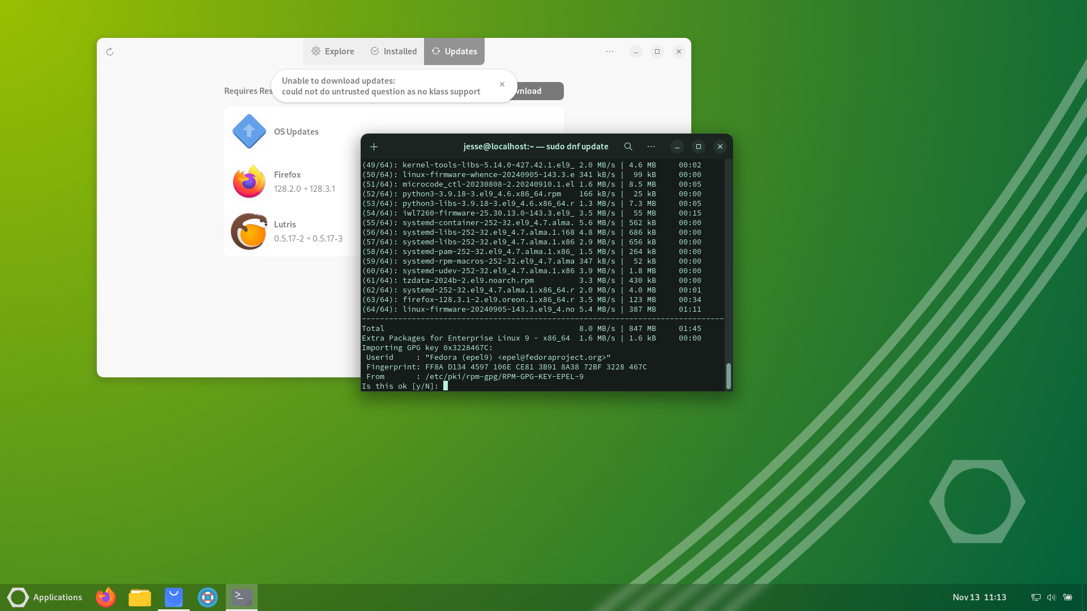Click the Userid Fedora (epel9) line
The width and height of the screenshot is (1087, 611).
click(x=489, y=358)
